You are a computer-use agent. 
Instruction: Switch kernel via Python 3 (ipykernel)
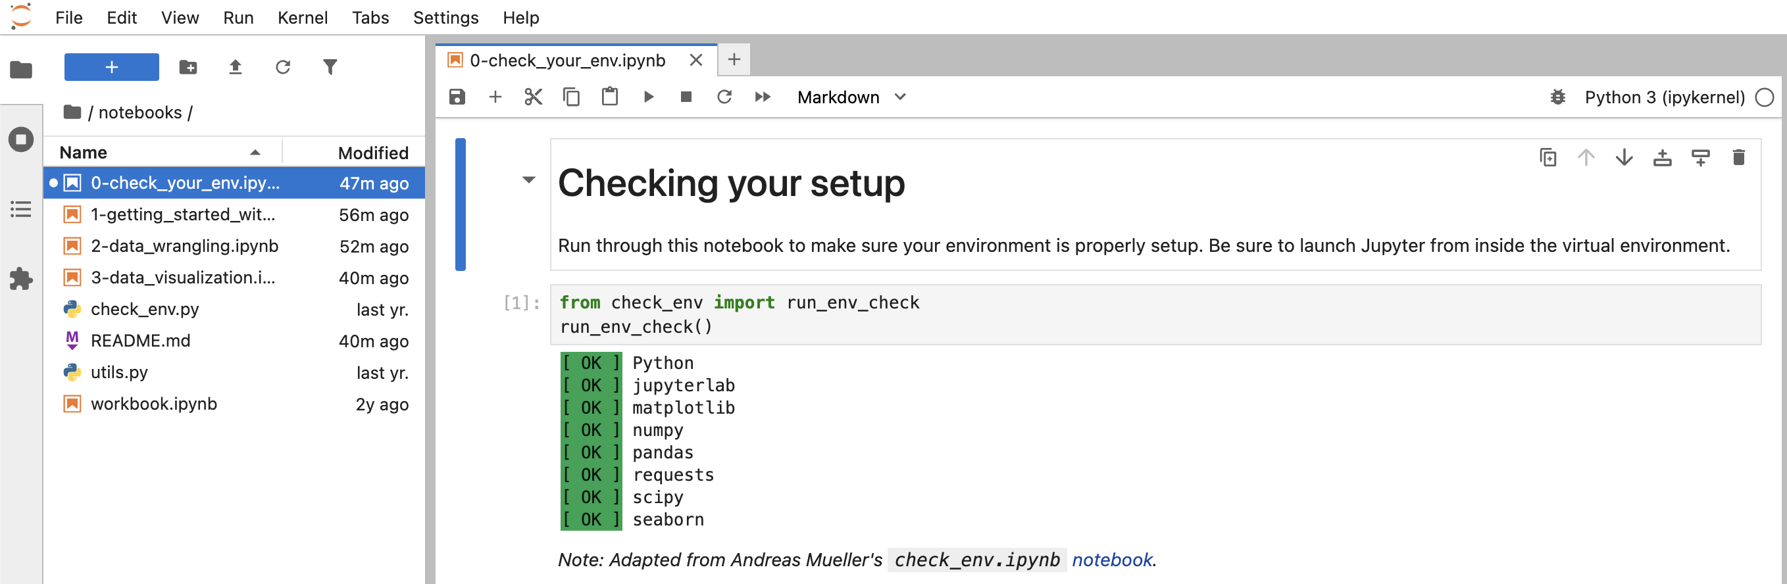point(1664,97)
